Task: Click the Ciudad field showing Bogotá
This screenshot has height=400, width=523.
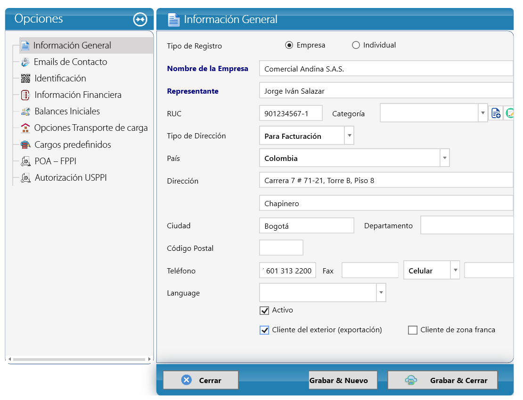Action: coord(307,226)
